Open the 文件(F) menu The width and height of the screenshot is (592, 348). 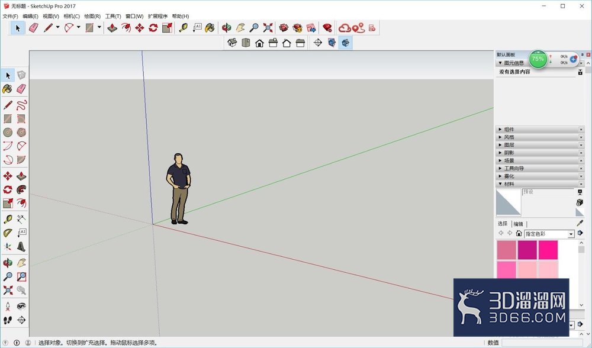(x=10, y=16)
